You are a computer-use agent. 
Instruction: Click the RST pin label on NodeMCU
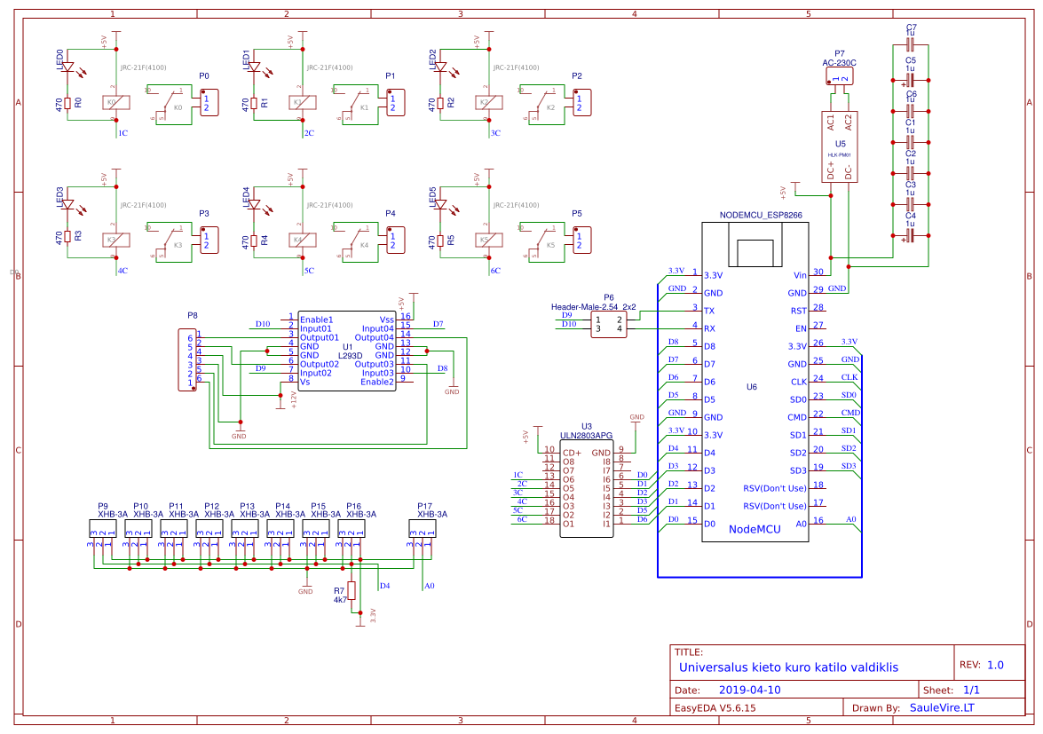click(x=798, y=311)
